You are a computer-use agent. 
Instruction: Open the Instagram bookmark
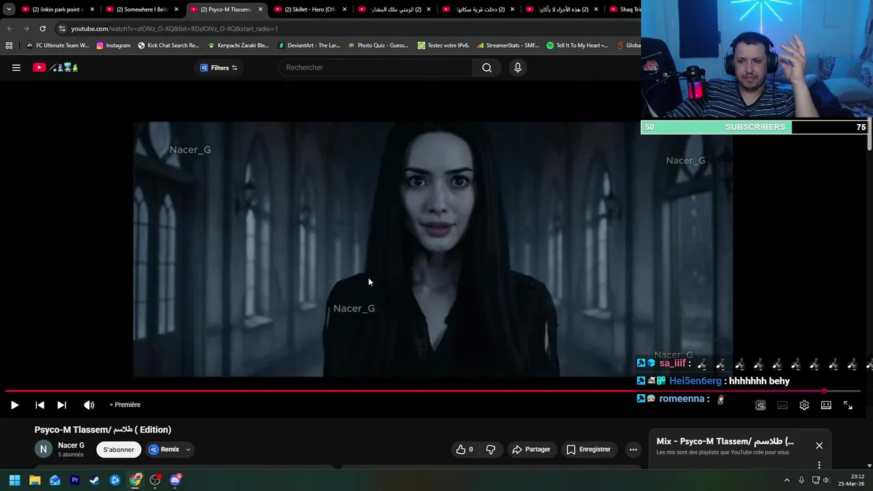[113, 46]
